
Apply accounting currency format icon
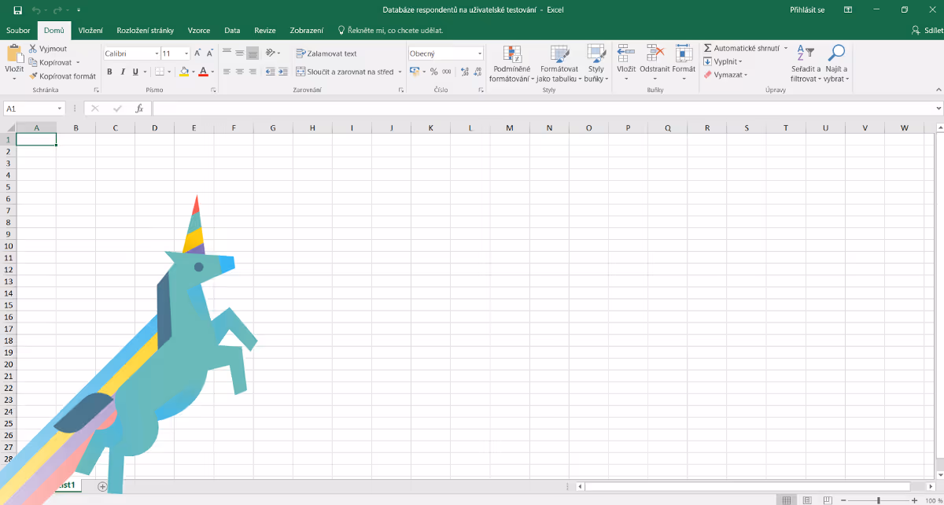415,72
